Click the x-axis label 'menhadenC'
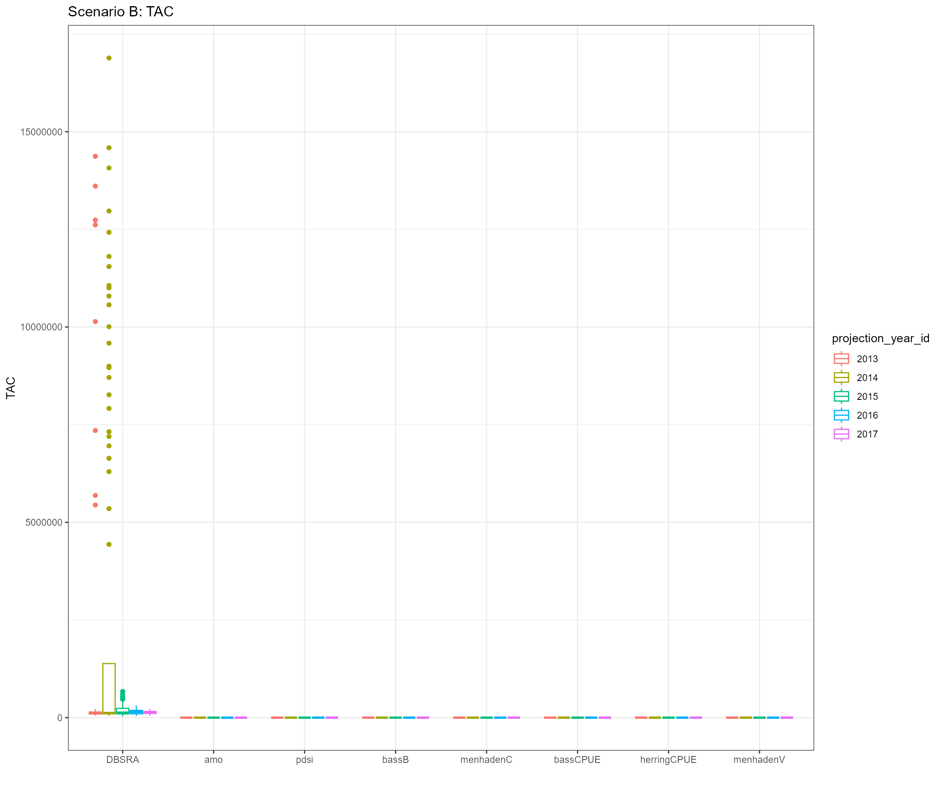The width and height of the screenshot is (942, 785). click(486, 760)
